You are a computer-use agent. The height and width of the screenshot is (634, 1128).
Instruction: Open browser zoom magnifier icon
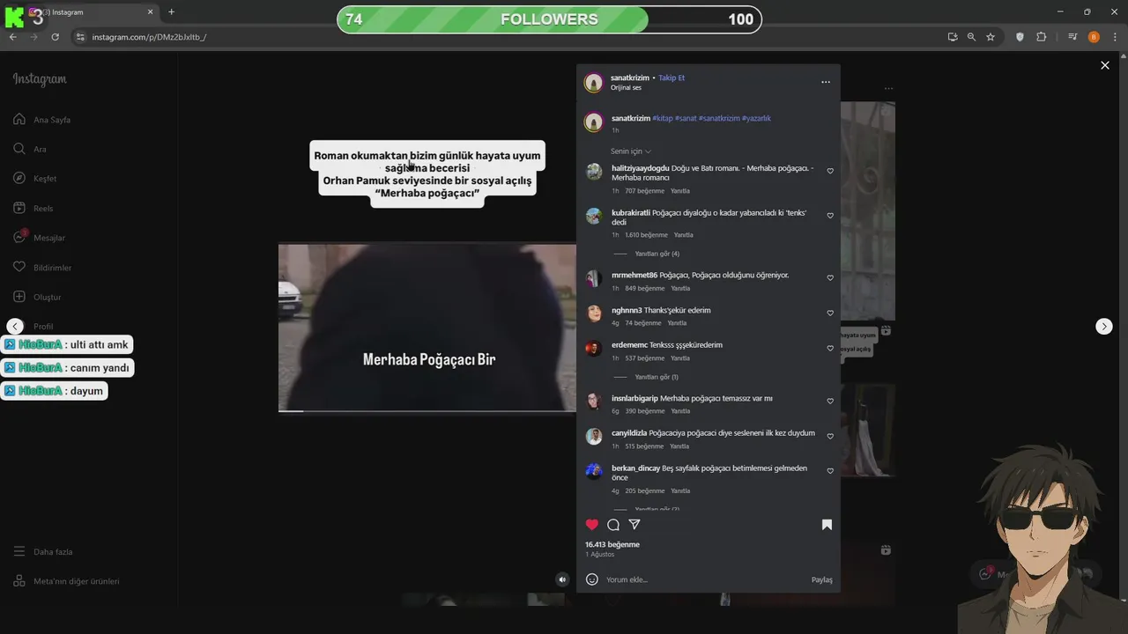coord(971,37)
